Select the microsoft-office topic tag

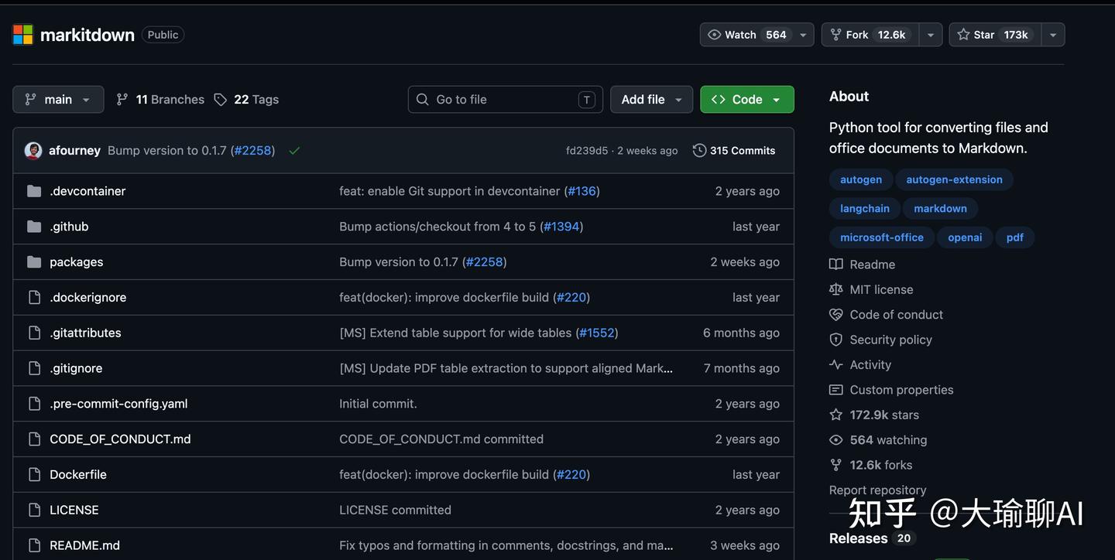tap(882, 237)
